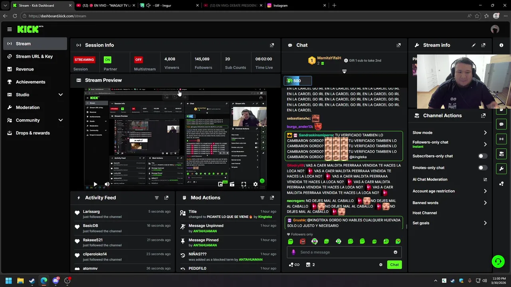This screenshot has width=511, height=287.
Task: Open the Moderation page
Action: click(x=35, y=107)
